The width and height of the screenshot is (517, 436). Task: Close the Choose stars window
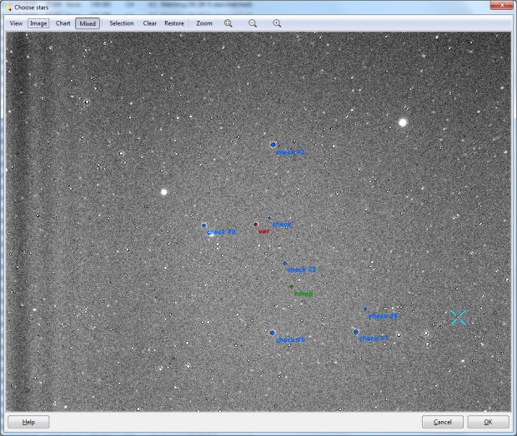501,5
